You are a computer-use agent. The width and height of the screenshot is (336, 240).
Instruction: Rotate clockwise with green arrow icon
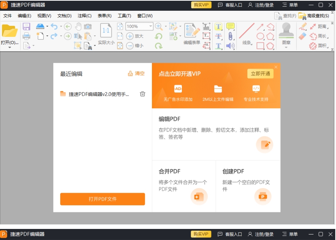tap(159, 45)
